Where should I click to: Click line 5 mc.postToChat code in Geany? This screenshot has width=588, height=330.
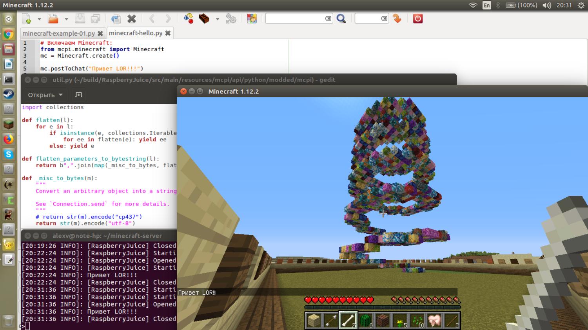coord(92,69)
